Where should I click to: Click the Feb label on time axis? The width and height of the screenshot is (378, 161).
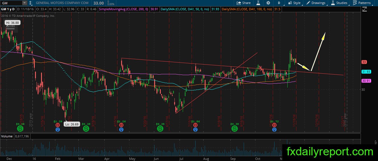point(58,159)
